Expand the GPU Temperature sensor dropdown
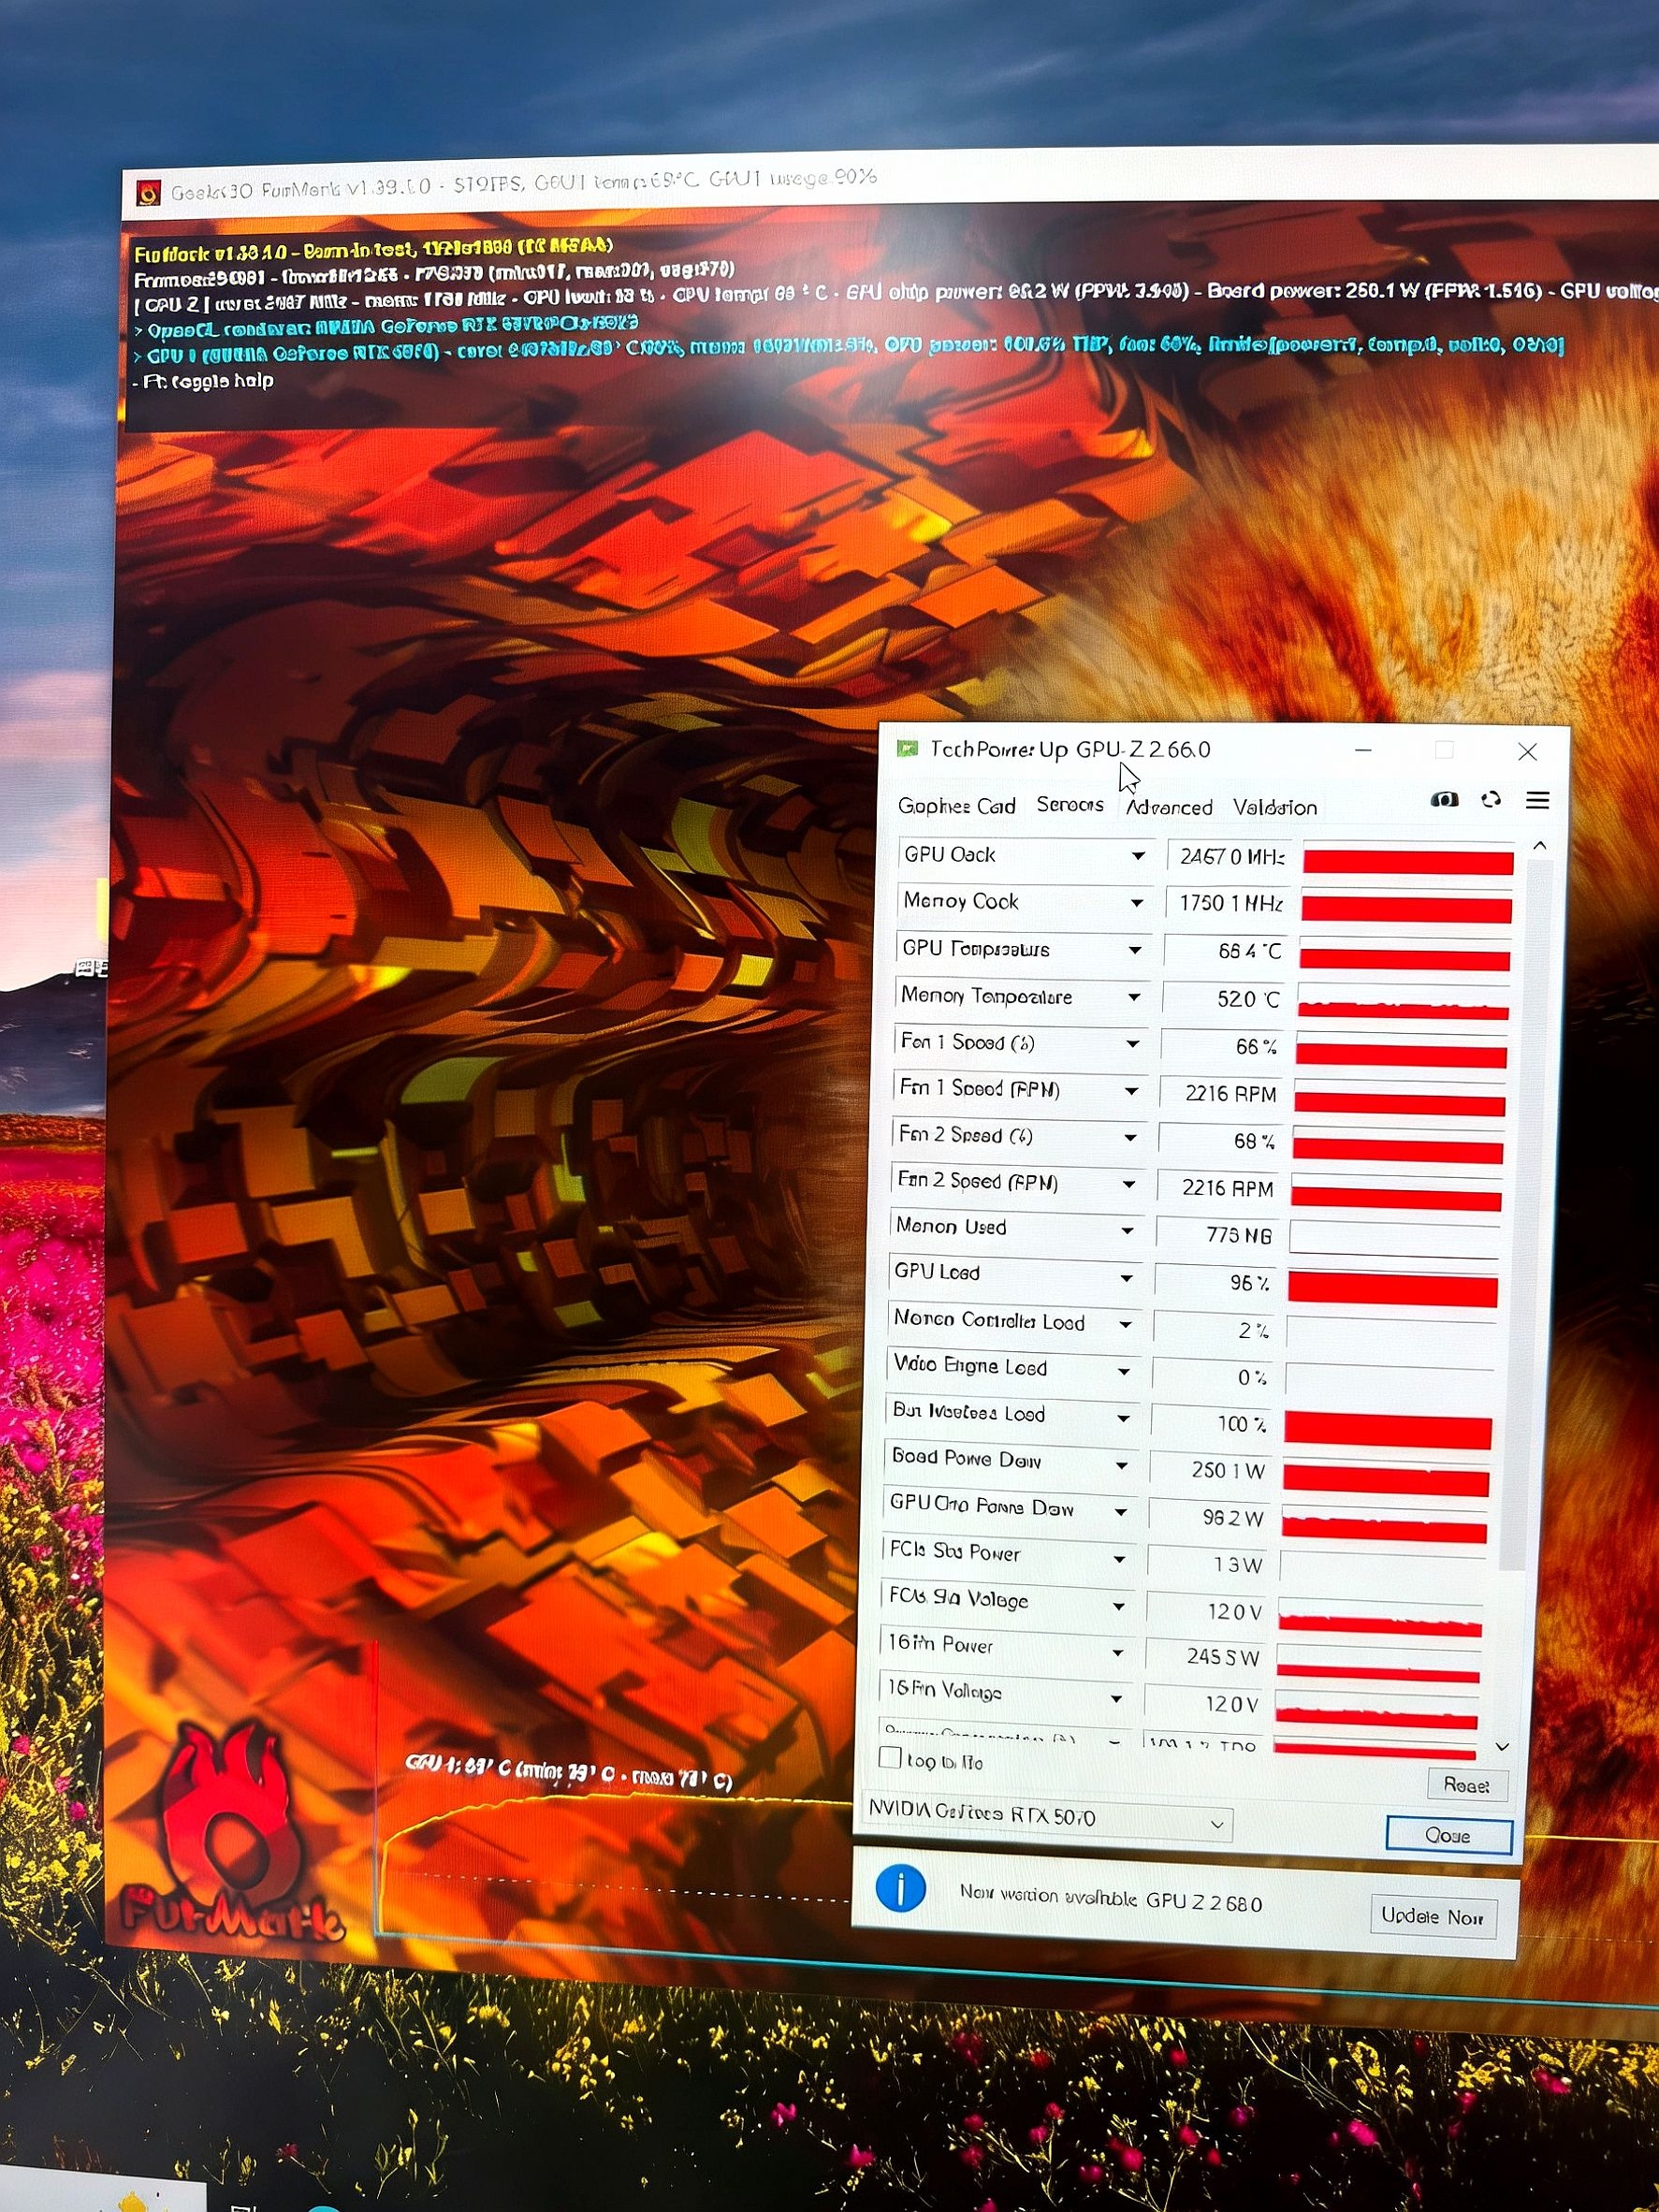The image size is (1659, 2212). tap(1134, 950)
